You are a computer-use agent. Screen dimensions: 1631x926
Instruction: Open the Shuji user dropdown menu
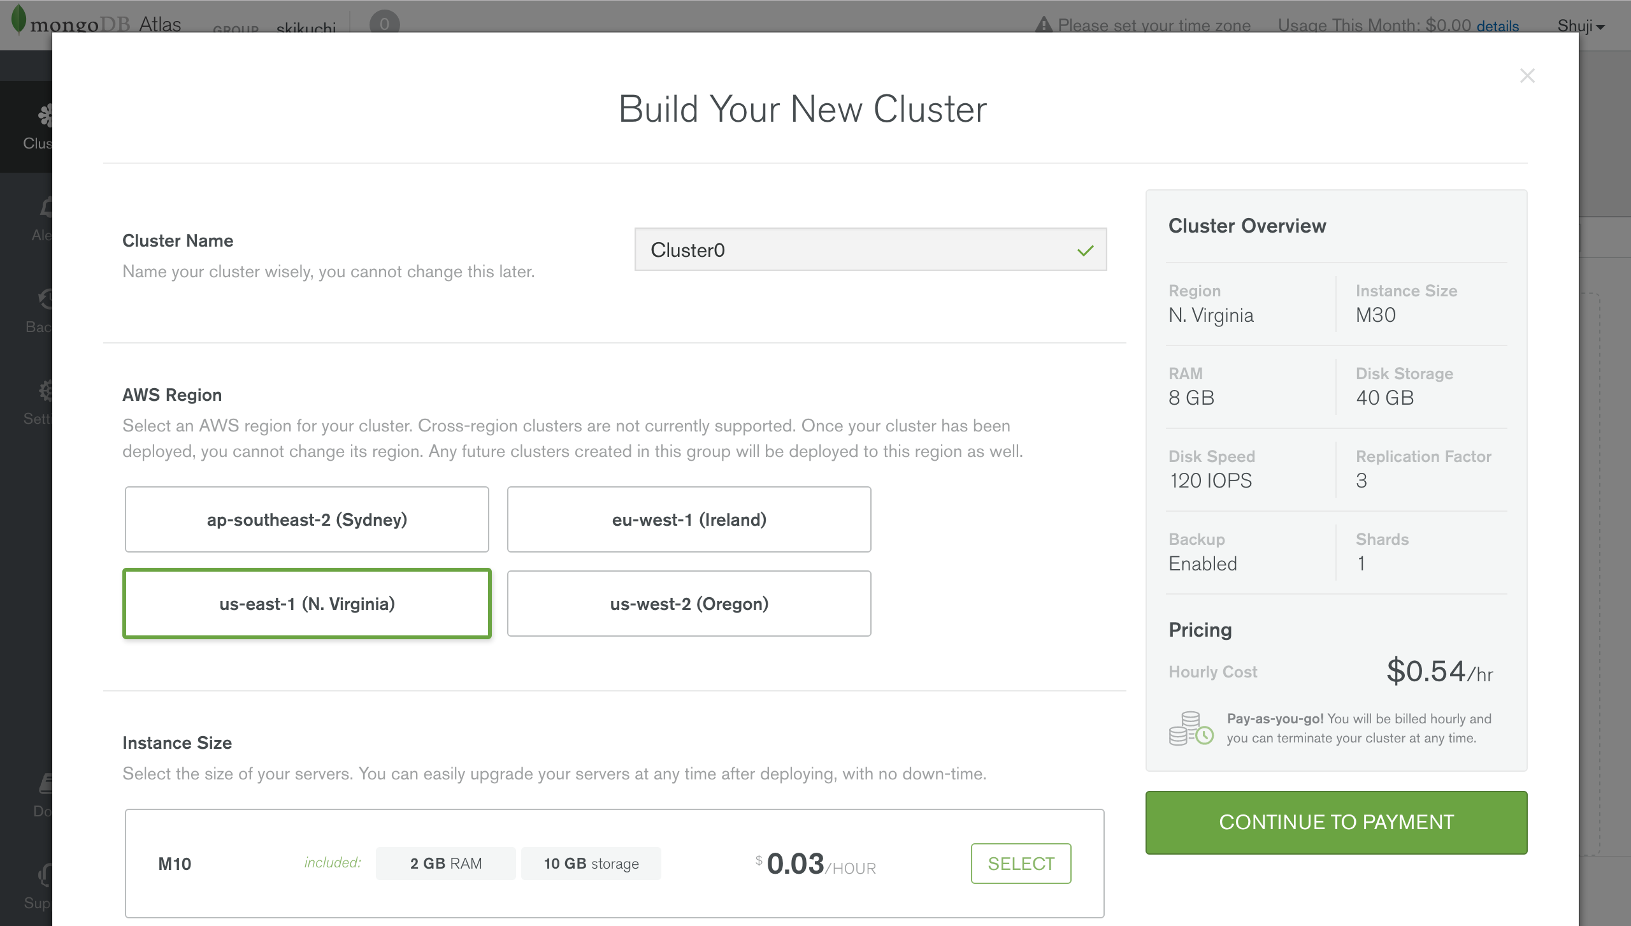(x=1580, y=26)
